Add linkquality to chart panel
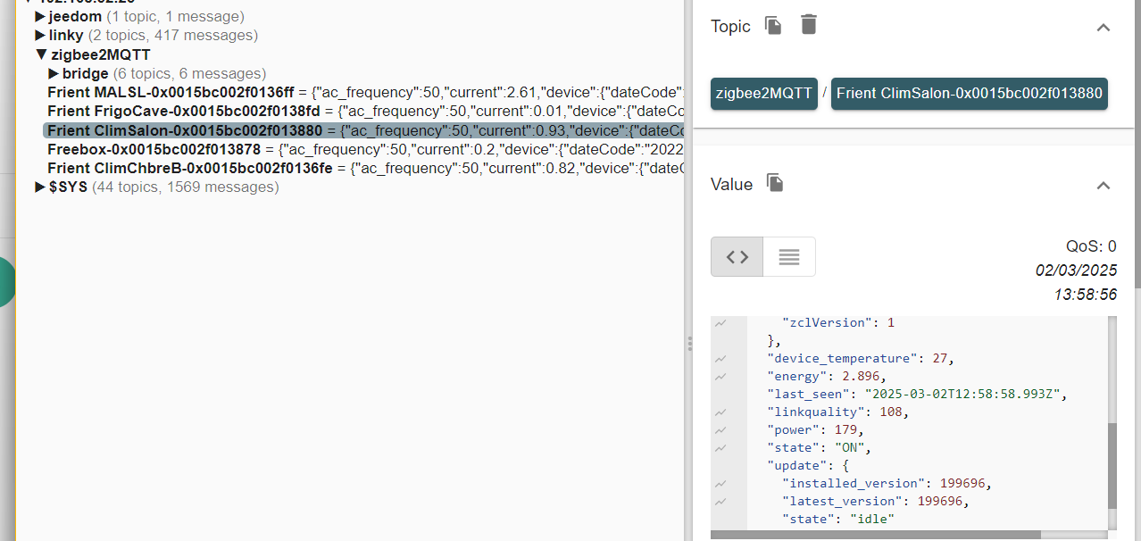This screenshot has width=1141, height=541. tap(720, 412)
